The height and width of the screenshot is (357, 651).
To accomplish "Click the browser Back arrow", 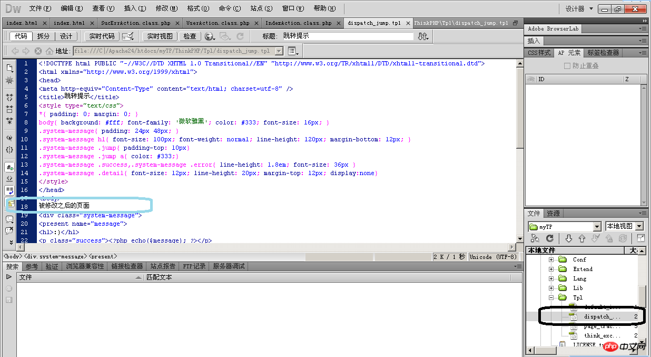I will [x=15, y=51].
